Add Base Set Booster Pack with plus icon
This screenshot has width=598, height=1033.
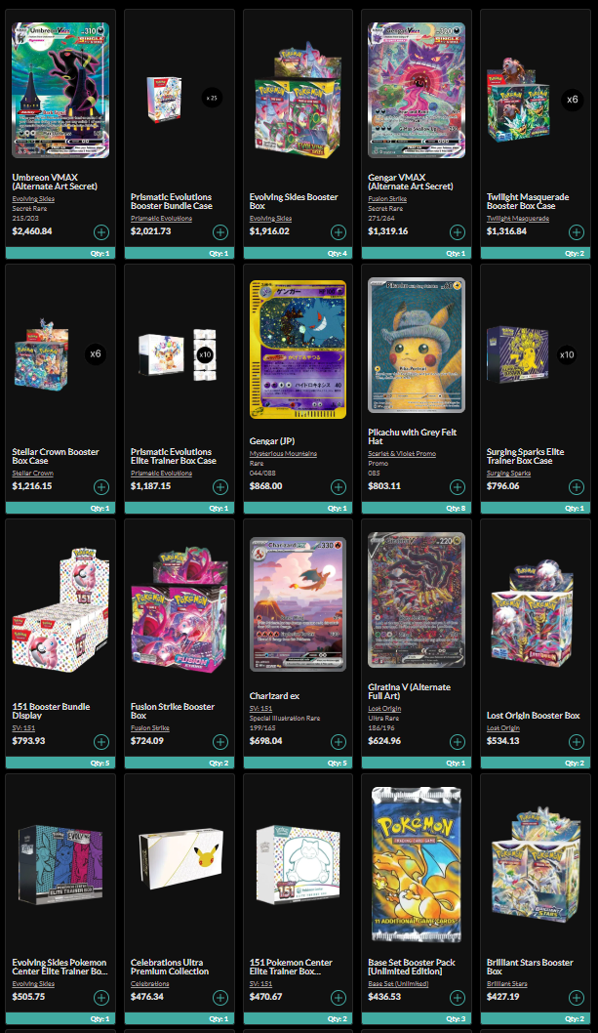(458, 998)
